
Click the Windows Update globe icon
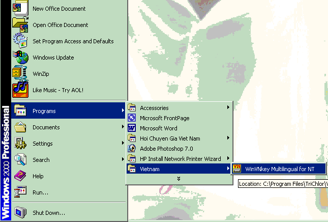tap(21, 57)
